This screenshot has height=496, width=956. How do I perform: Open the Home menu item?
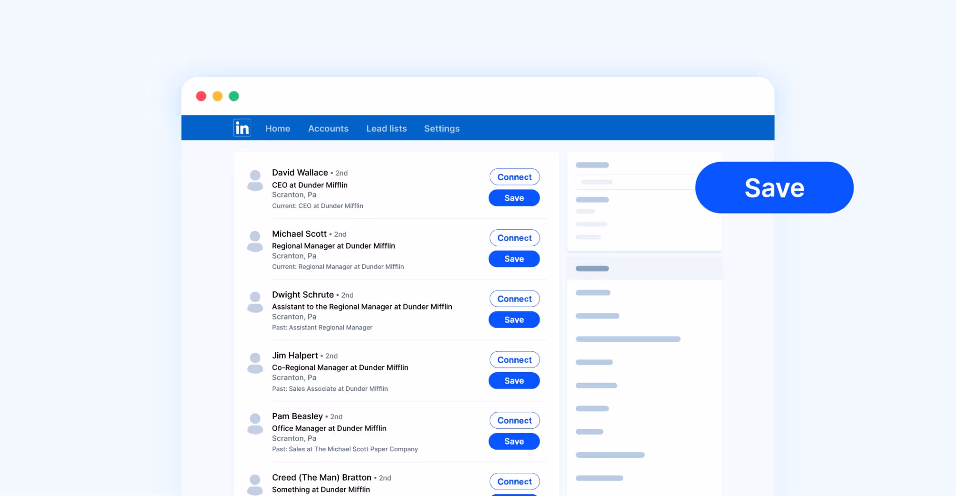point(278,129)
